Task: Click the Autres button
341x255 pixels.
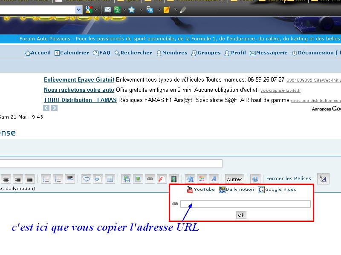Action: click(234, 179)
